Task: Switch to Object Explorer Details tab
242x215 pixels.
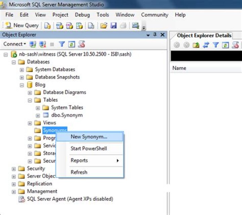Action: point(204,36)
